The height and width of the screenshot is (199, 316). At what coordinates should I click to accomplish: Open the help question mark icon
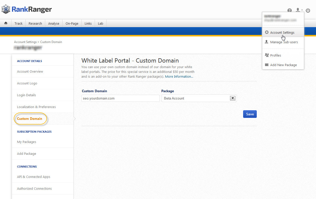click(290, 11)
